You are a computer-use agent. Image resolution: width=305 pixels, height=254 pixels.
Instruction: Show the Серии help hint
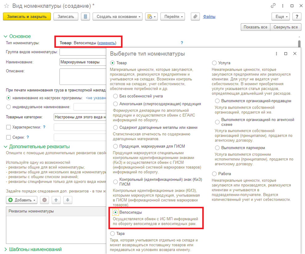pos(28,137)
